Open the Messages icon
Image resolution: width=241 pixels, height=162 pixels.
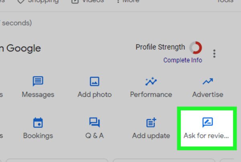click(38, 81)
